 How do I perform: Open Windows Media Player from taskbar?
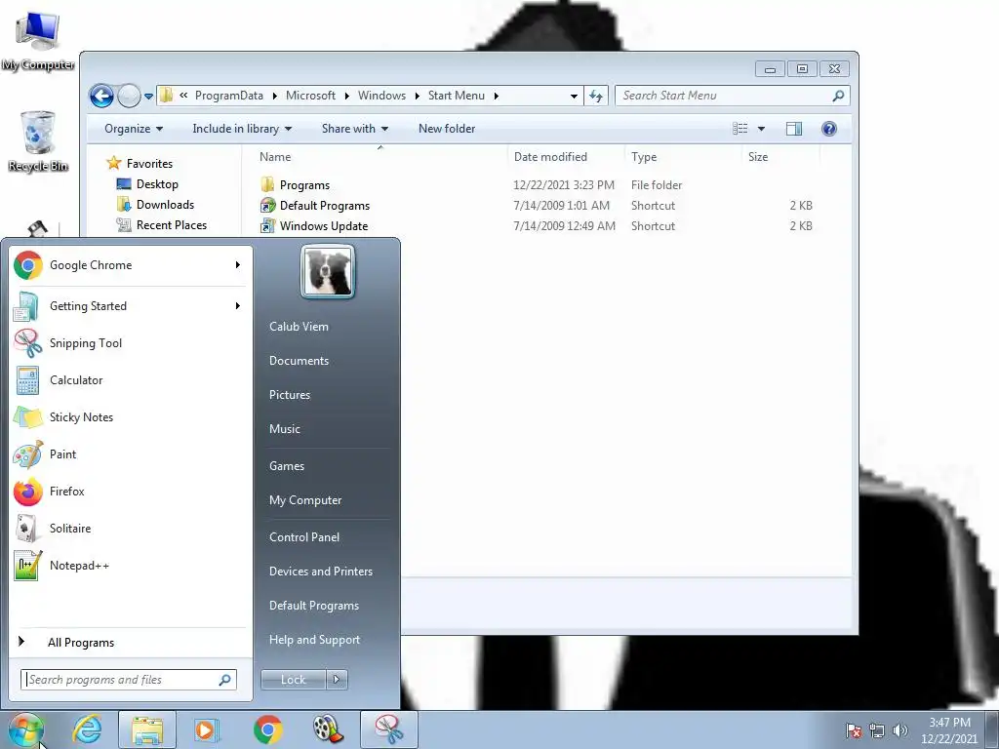[x=206, y=729]
